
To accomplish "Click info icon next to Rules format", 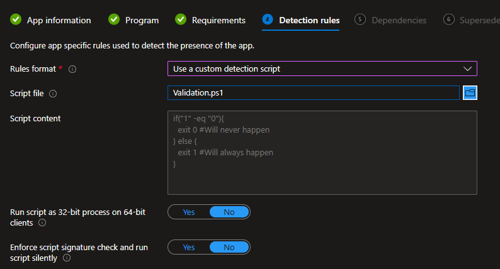I will pos(72,69).
